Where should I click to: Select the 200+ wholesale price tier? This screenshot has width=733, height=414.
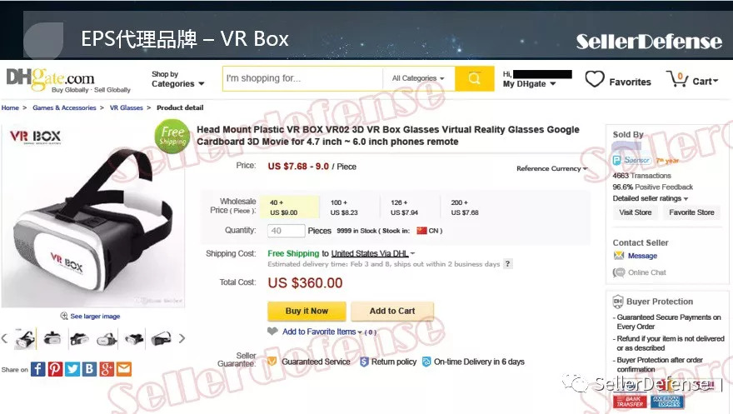(465, 207)
